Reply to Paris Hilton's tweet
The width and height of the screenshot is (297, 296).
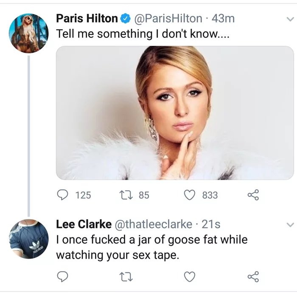pyautogui.click(x=62, y=195)
